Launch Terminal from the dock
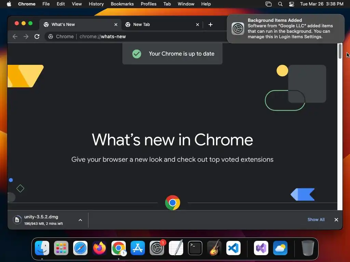The image size is (350, 262). (195, 248)
